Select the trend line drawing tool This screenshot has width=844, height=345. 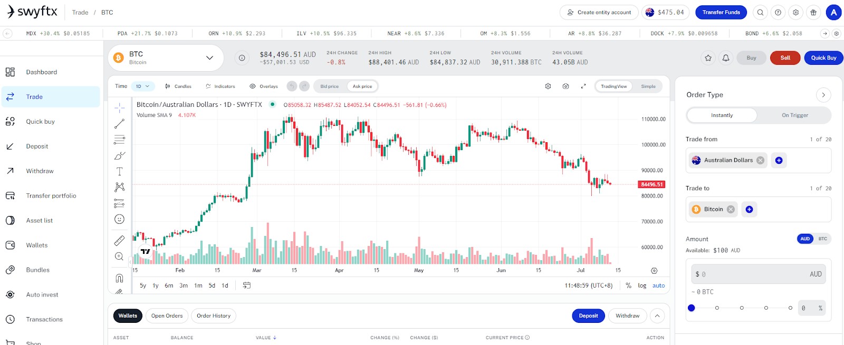pyautogui.click(x=120, y=124)
